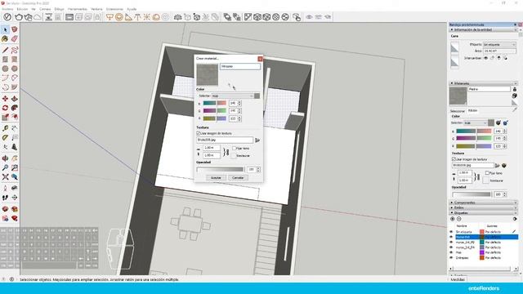Open the Ayuda menu
Screen dimensions: 523x294
coord(132,9)
